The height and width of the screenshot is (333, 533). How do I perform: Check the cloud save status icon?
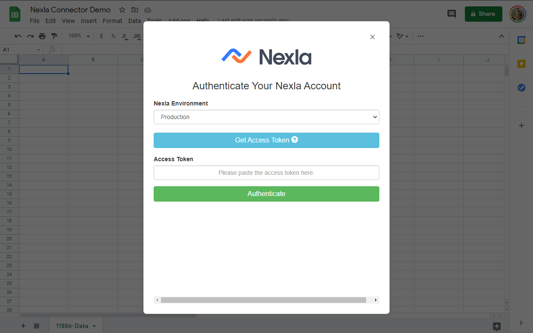coord(148,10)
